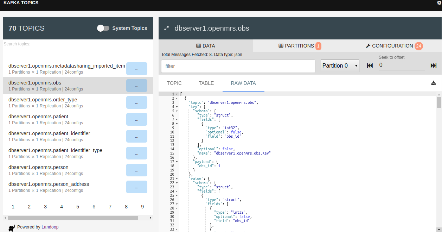
Task: Go to topics page 7
Action: click(x=110, y=207)
